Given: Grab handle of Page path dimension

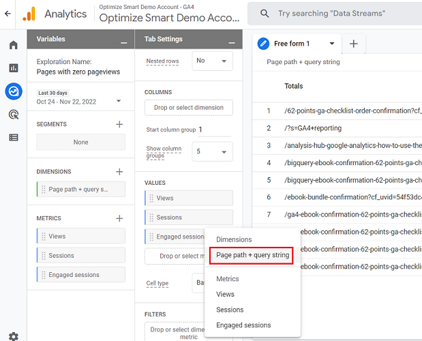Looking at the screenshot, I should coord(44,190).
